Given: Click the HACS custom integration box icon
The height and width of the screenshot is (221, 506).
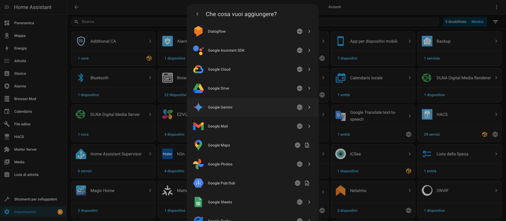Looking at the screenshot, I should [x=485, y=134].
